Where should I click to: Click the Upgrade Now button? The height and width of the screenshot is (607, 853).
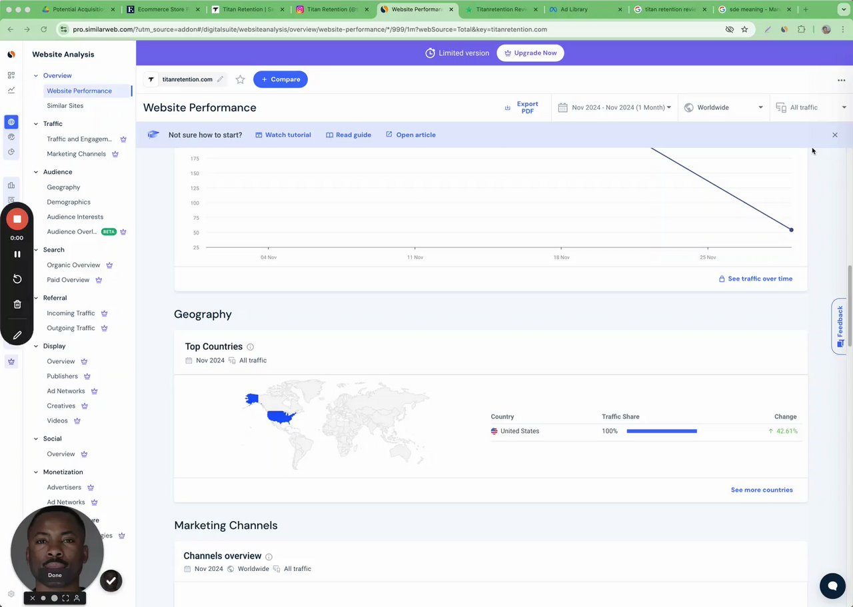click(x=530, y=53)
